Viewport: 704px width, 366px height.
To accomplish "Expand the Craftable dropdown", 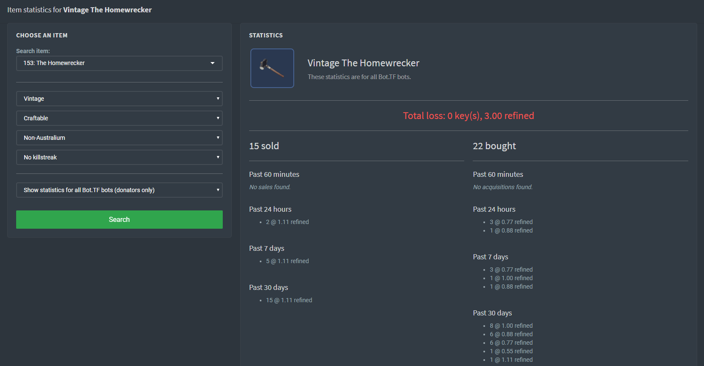I will coord(119,118).
